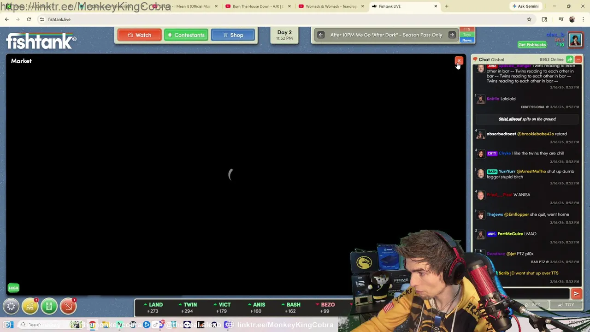
Task: Click username TheJews in chat
Action: (x=495, y=214)
